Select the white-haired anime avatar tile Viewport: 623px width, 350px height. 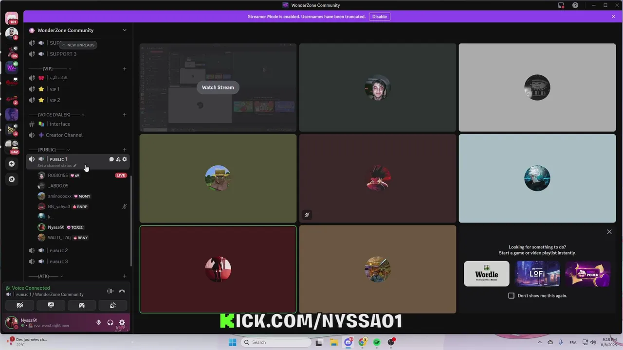(x=537, y=178)
